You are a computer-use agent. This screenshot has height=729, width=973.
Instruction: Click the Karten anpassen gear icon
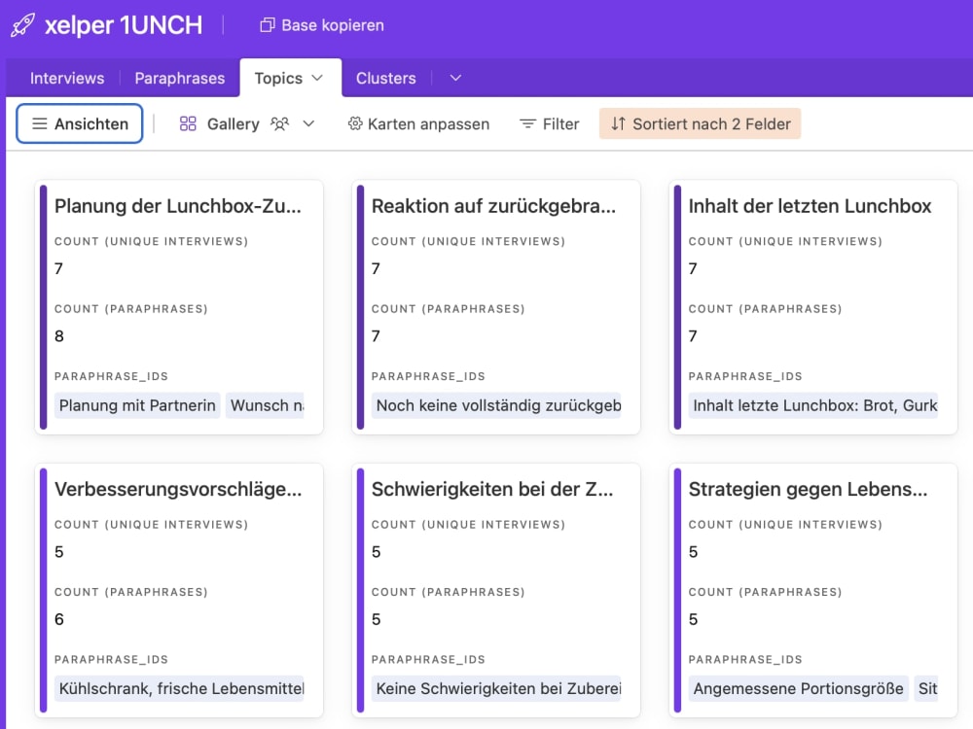coord(355,124)
